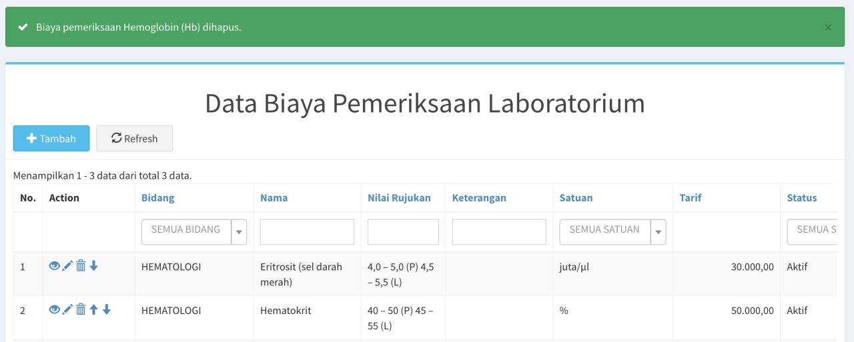Focus the Nama filter input
The width and height of the screenshot is (854, 342).
pyautogui.click(x=307, y=232)
